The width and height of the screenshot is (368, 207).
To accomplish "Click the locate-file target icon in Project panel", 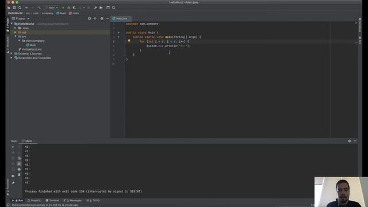I will 90,18.
